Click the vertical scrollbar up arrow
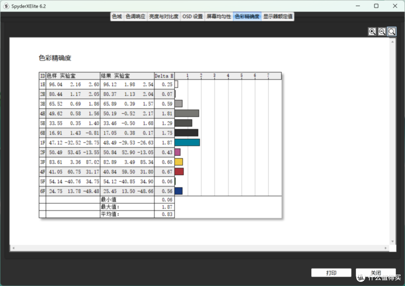The width and height of the screenshot is (405, 286). [x=393, y=42]
